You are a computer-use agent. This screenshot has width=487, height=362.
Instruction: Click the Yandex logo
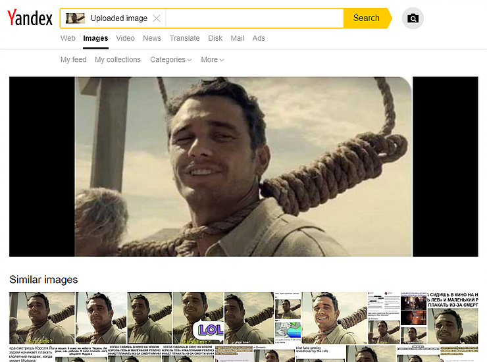(30, 18)
